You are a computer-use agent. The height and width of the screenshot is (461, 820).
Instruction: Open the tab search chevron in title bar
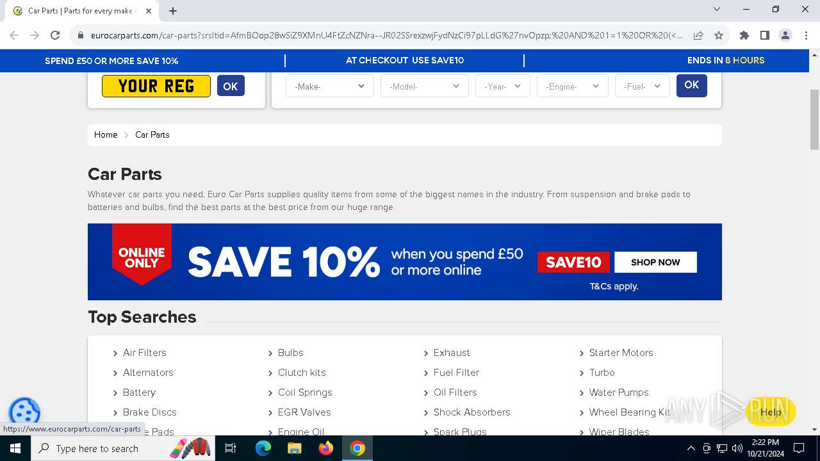click(717, 9)
